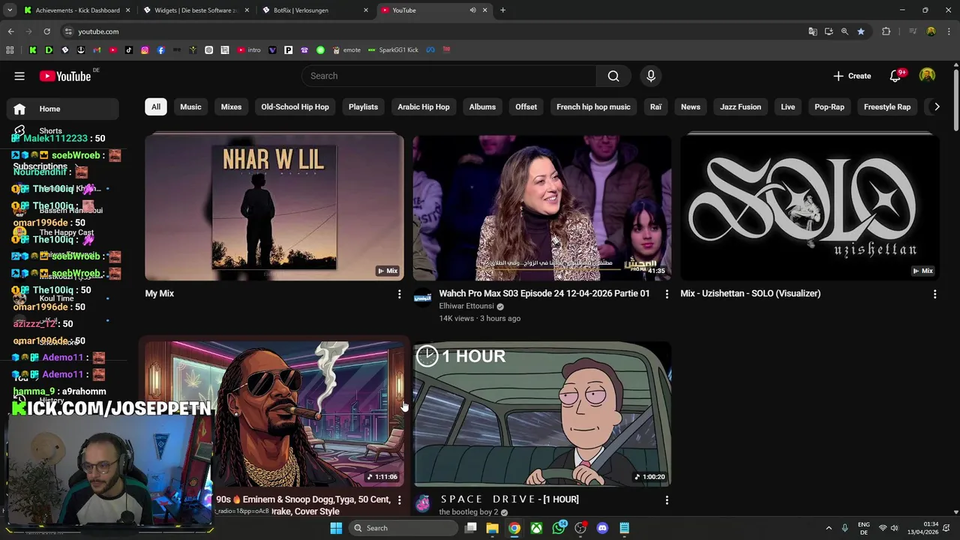Reload the page
This screenshot has width=960, height=540.
46,31
